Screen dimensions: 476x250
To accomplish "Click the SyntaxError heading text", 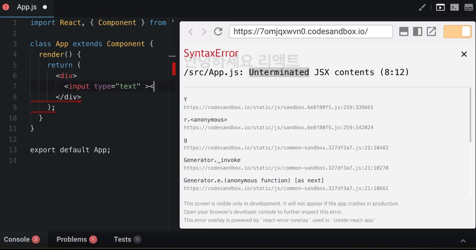I will [x=211, y=53].
